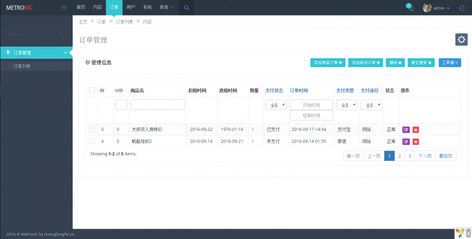Open the 支付状态 filter dropdown
Screen dimensions: 472x239
(276, 105)
